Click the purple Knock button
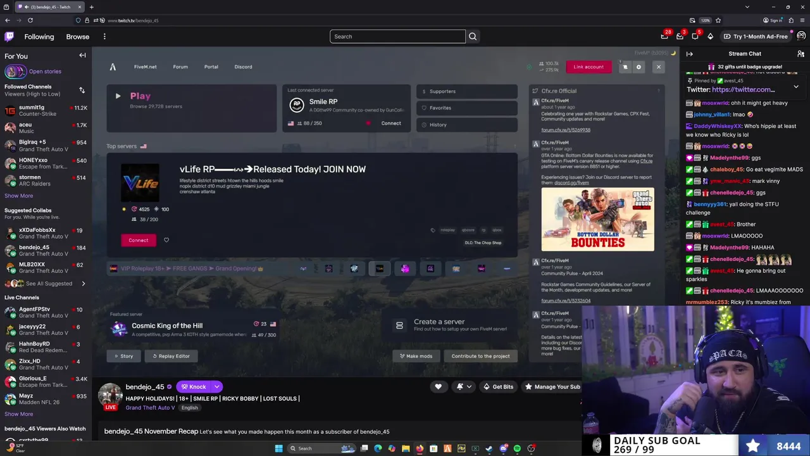This screenshot has width=810, height=456. click(193, 386)
